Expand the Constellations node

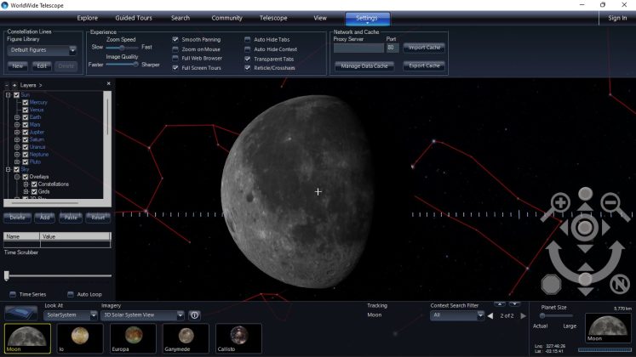(26, 184)
